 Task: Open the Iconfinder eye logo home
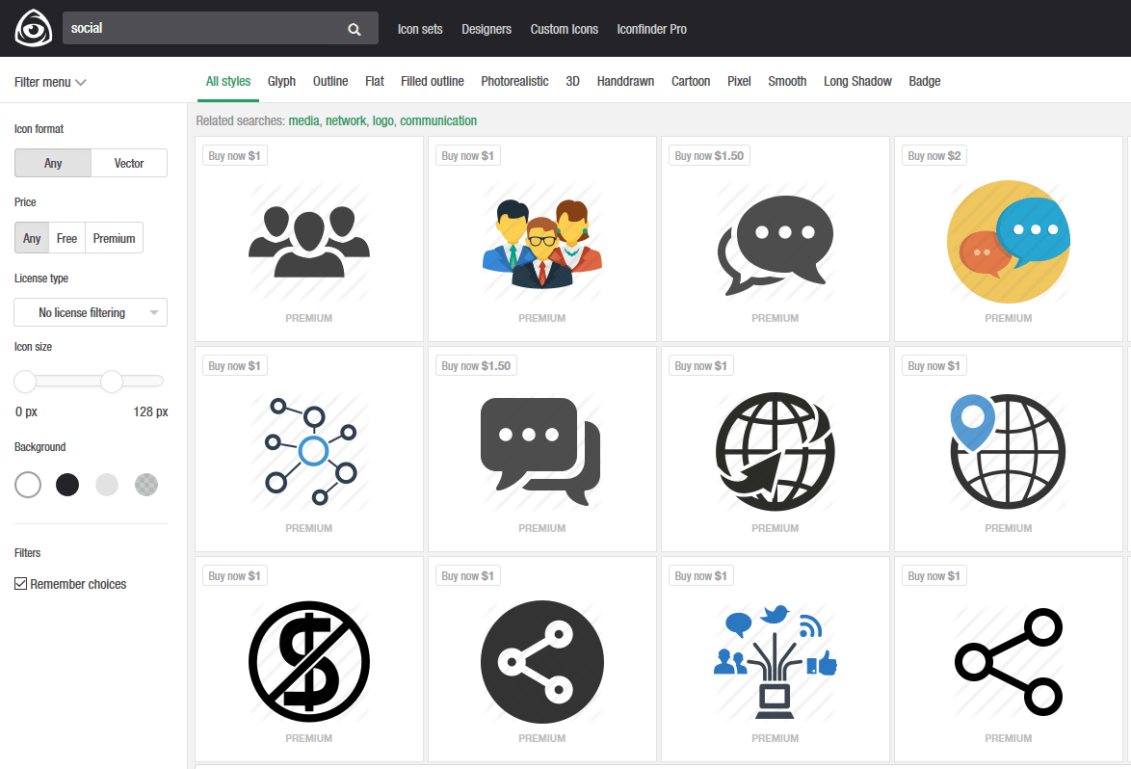[x=33, y=28]
